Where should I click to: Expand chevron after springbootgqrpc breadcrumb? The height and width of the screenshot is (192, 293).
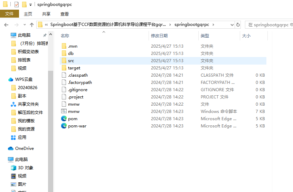(x=213, y=25)
